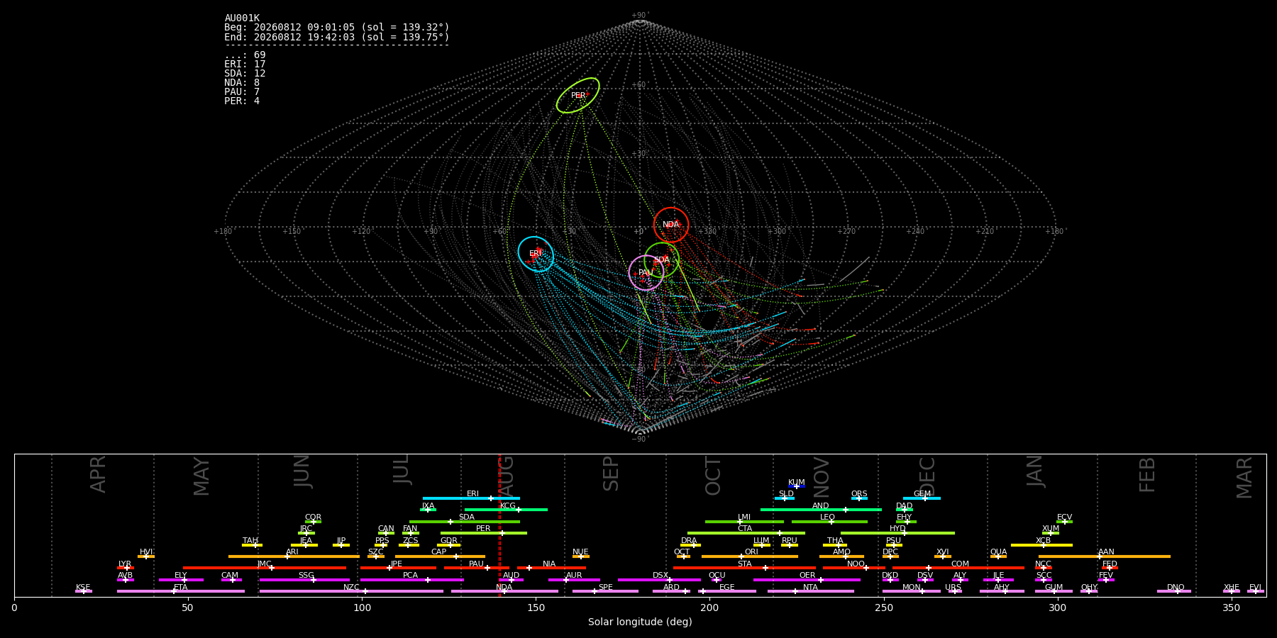Click the ERI cyan timeline bar

pyautogui.click(x=471, y=498)
